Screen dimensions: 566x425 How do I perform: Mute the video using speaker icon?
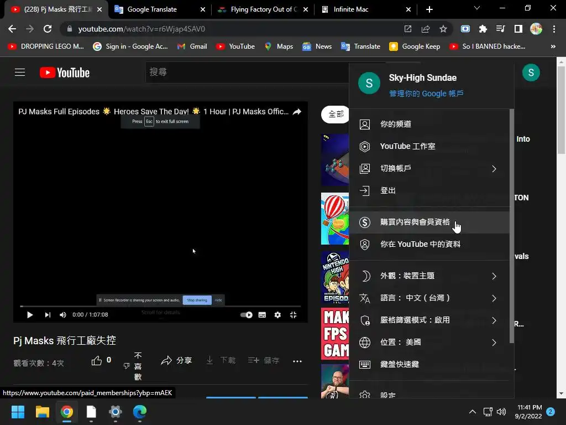pyautogui.click(x=63, y=315)
